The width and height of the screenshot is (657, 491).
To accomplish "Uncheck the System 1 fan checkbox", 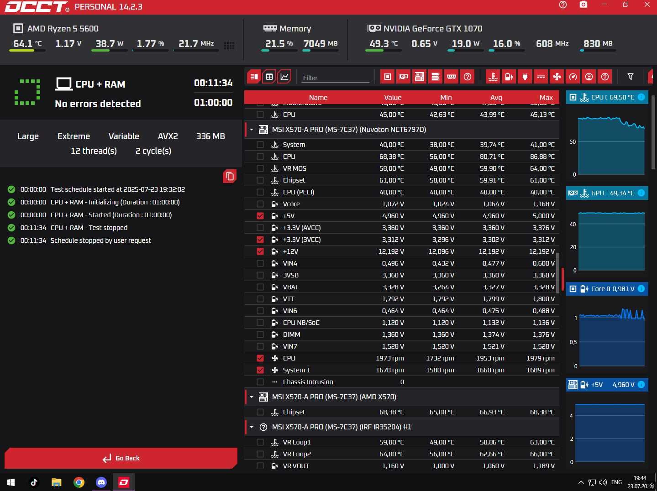I will 260,370.
